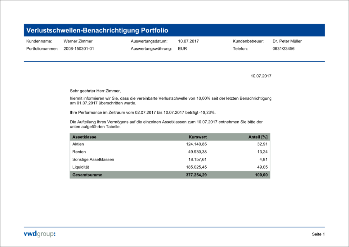
Task: Click the Gesamtsumme total row label
Action: (x=87, y=175)
